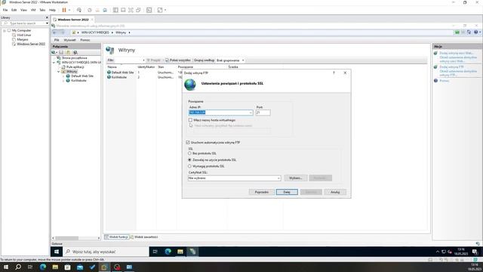The height and width of the screenshot is (272, 483).
Task: Select Default Web Site row in Witryny list
Action: (122, 73)
